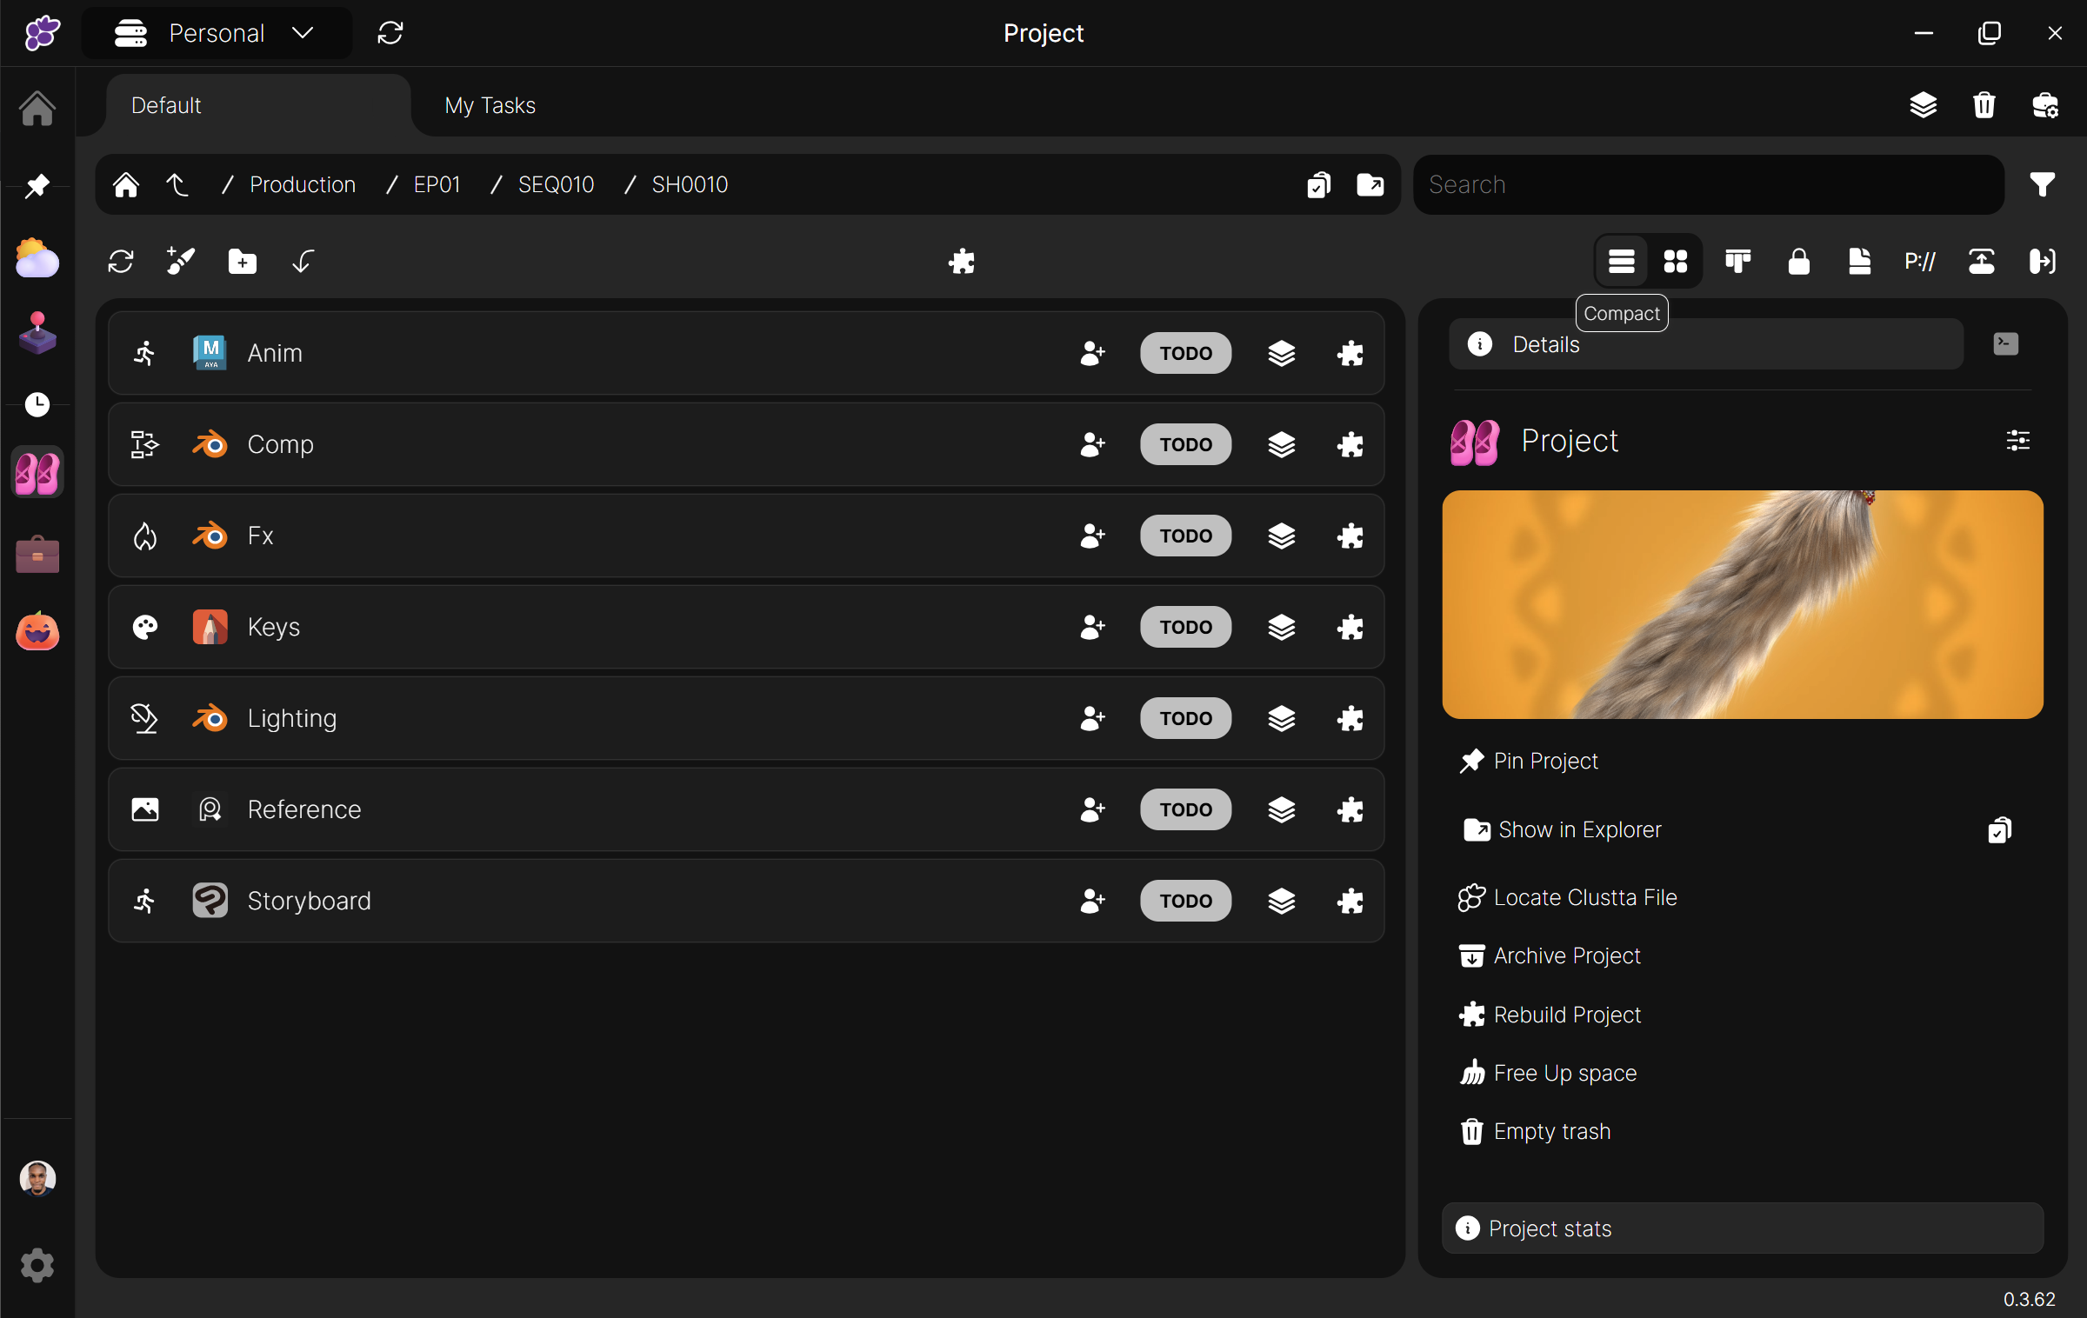The height and width of the screenshot is (1318, 2087).
Task: Switch to Compact list view
Action: [x=1621, y=261]
